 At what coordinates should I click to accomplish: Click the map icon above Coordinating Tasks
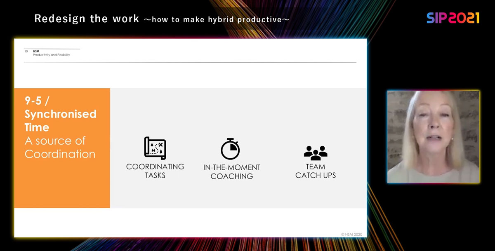(x=155, y=148)
